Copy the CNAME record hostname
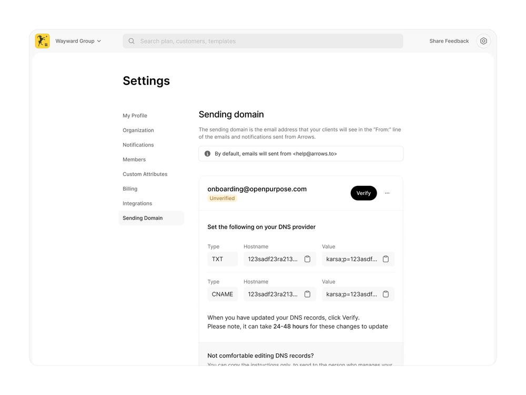Viewport: 526px width, 395px height. pos(307,294)
